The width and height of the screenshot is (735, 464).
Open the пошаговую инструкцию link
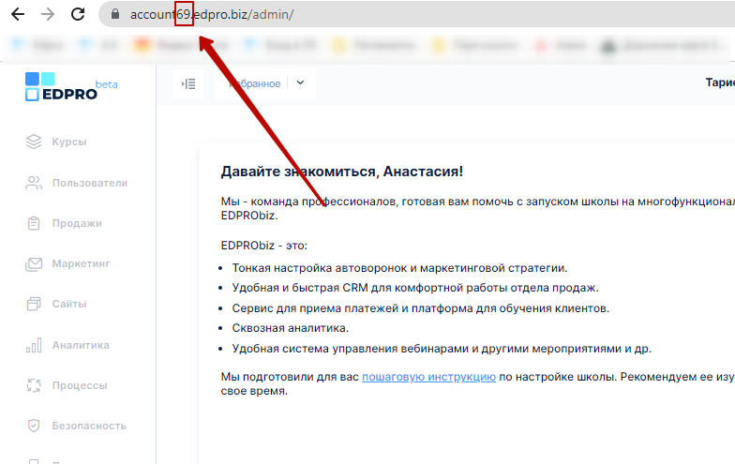429,377
